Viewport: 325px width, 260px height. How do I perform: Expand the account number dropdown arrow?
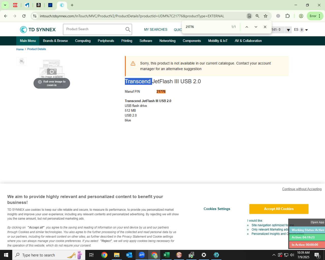click(288, 30)
